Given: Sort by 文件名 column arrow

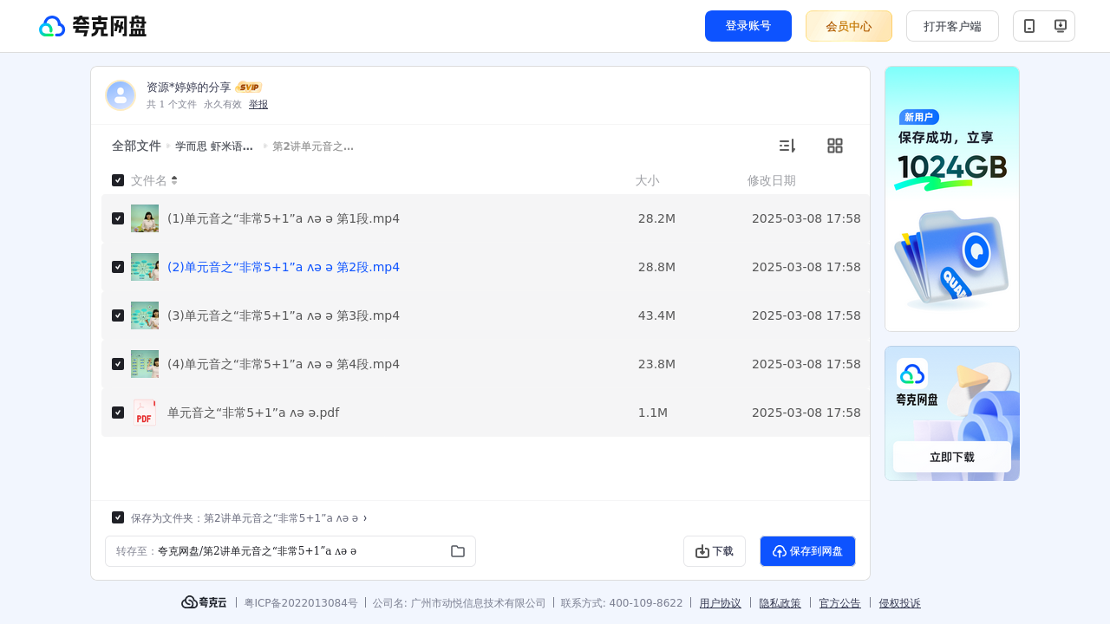Looking at the screenshot, I should tap(174, 180).
